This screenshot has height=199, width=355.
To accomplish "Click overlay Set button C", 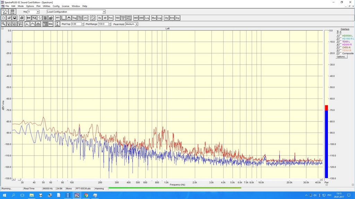I will [x=337, y=54].
